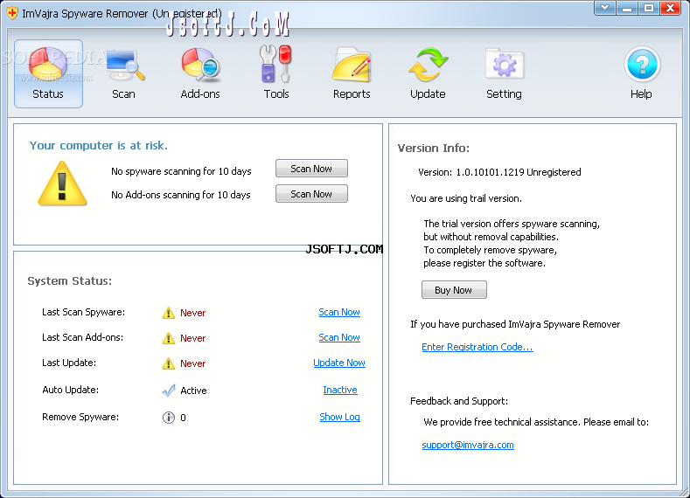Screen dimensions: 690x498
Task: Close the ImVajra Spyware Remover window
Action: coord(670,8)
